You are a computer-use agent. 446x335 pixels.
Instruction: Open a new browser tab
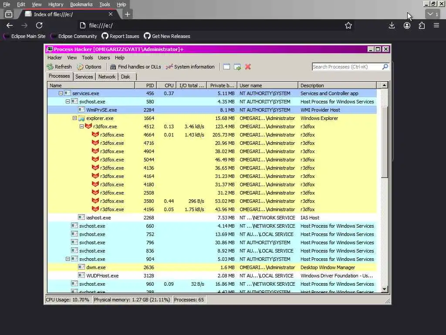click(x=128, y=14)
